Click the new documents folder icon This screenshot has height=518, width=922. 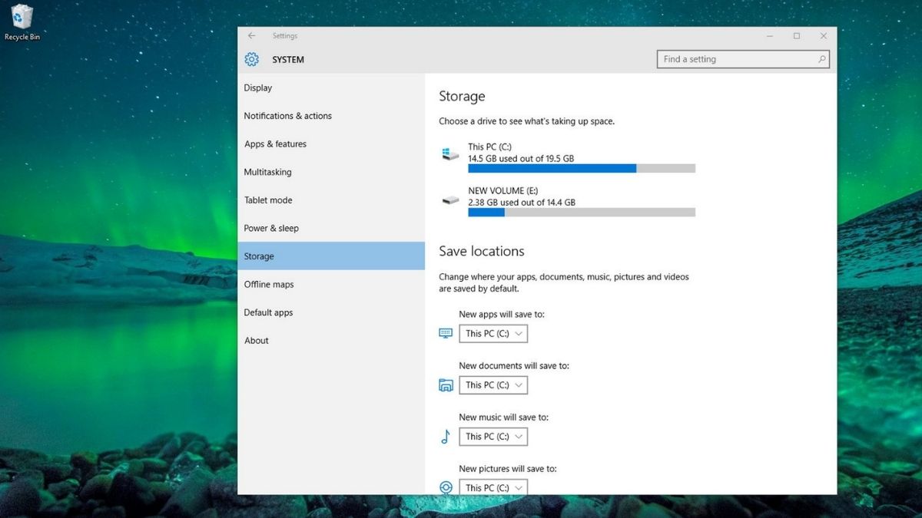446,385
